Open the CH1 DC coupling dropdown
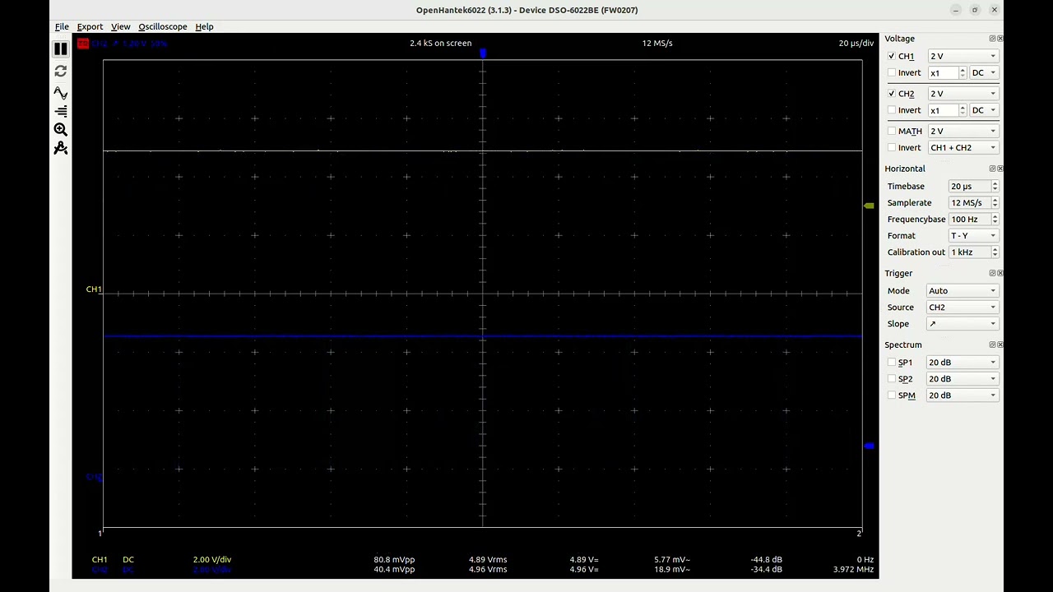1053x592 pixels. [984, 73]
